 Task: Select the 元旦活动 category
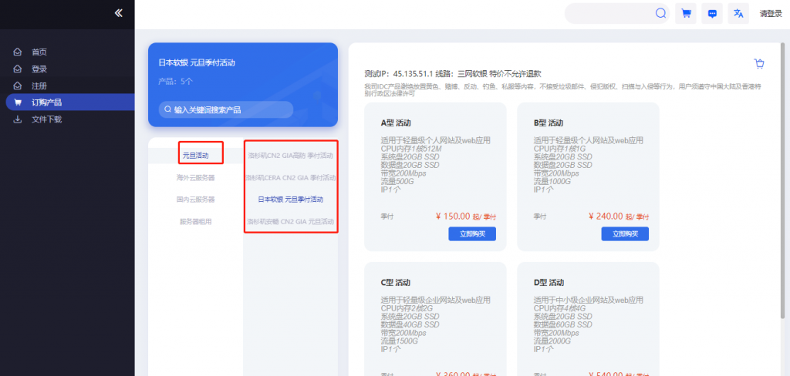[x=195, y=156]
